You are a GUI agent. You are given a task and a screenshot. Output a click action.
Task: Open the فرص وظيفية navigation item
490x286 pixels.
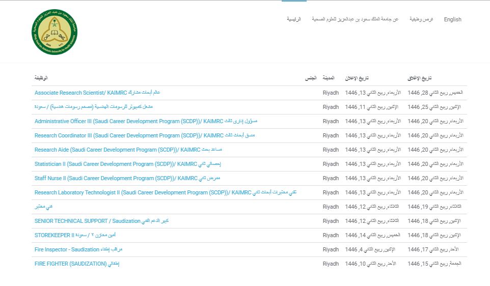423,19
